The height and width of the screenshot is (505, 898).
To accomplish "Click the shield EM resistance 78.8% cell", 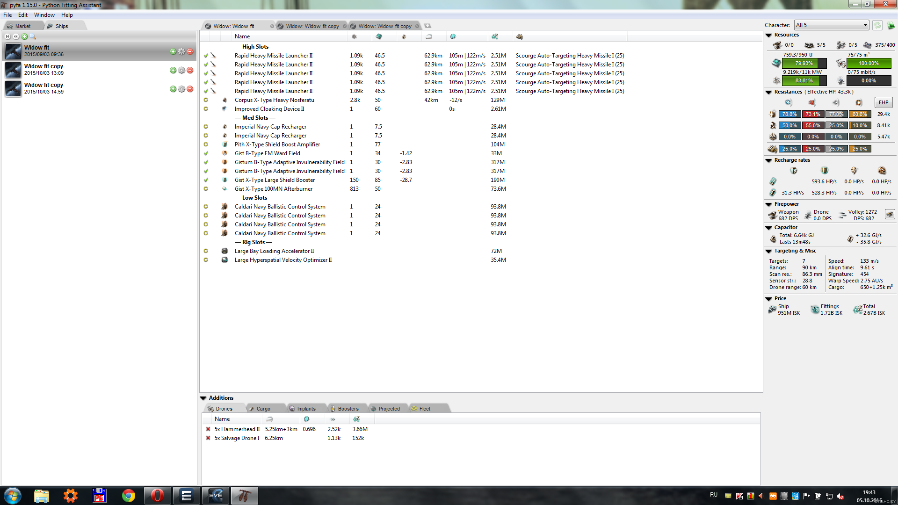I will click(789, 115).
